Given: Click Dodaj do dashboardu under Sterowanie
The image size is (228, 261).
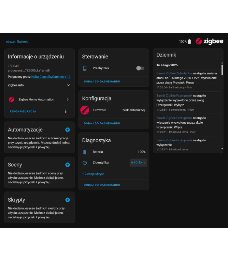Looking at the screenshot, I should [102, 81].
